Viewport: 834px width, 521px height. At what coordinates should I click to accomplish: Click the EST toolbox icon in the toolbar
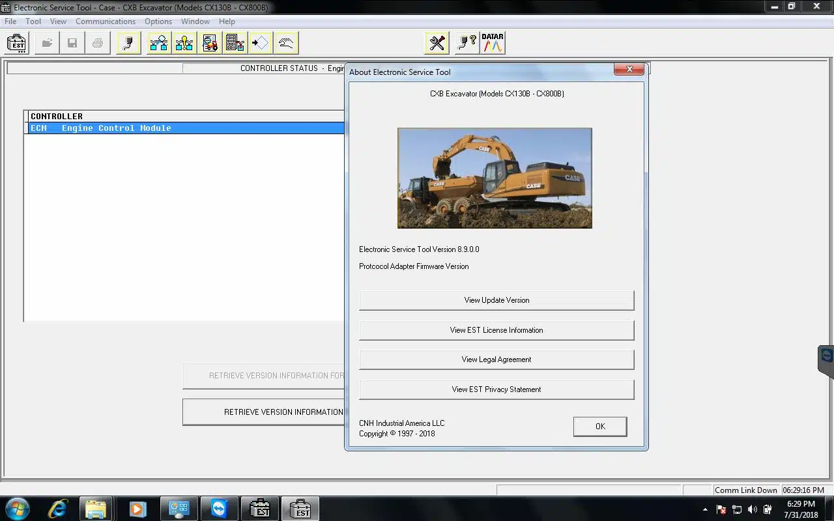click(16, 44)
